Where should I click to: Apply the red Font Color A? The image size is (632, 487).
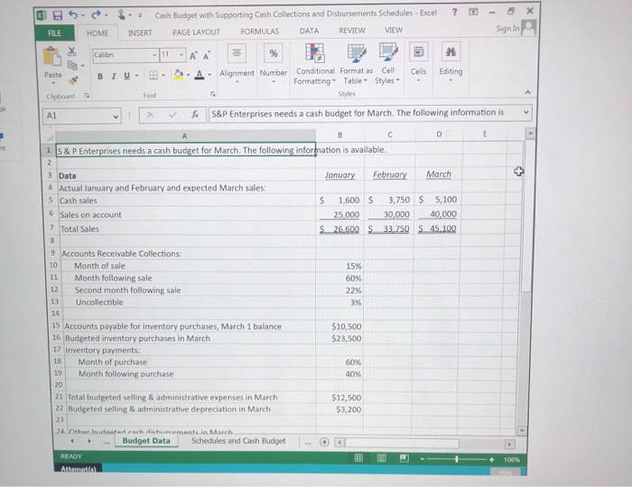[200, 75]
